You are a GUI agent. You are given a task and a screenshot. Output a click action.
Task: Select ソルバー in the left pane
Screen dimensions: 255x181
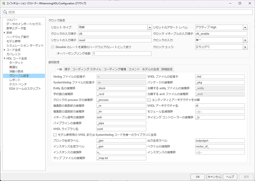[12, 20]
